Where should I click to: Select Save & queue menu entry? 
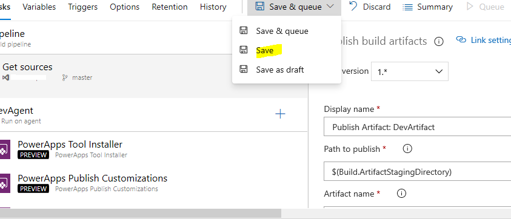tap(282, 31)
